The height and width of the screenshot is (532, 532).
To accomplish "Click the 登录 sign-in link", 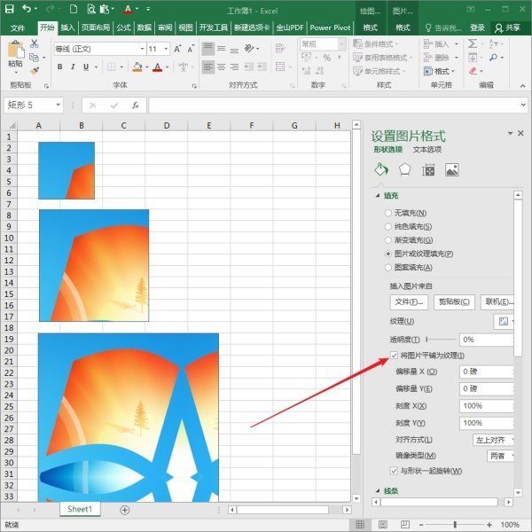I will coord(477,27).
